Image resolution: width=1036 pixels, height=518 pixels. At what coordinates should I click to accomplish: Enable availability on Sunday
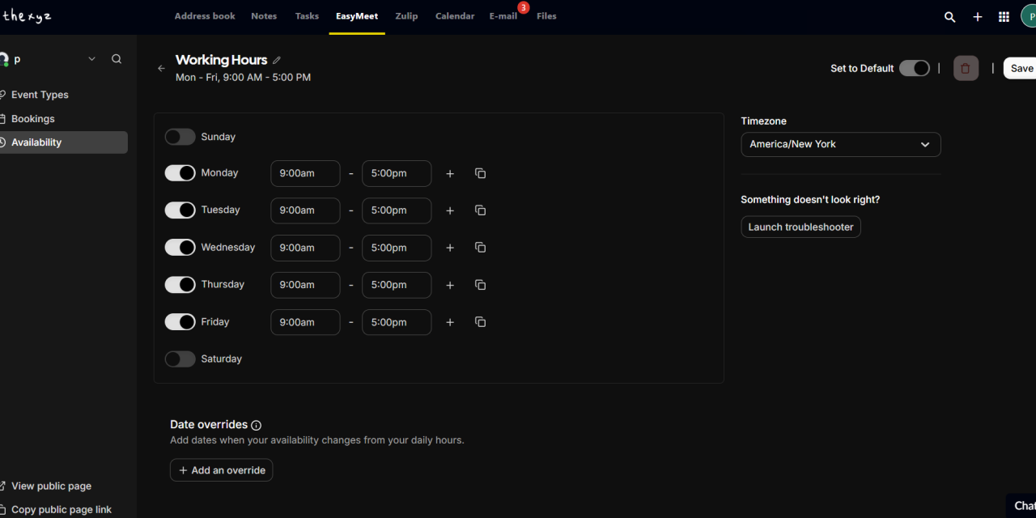tap(180, 137)
